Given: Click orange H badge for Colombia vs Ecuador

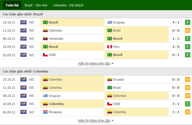Looking at the screenshot, I should click(x=187, y=79).
